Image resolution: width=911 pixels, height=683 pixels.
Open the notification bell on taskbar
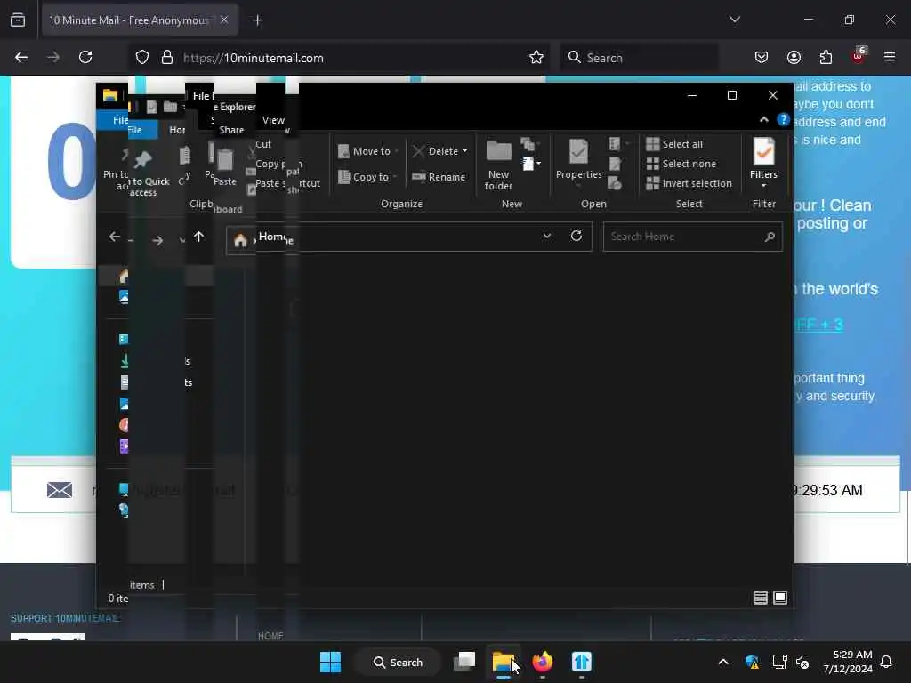887,662
